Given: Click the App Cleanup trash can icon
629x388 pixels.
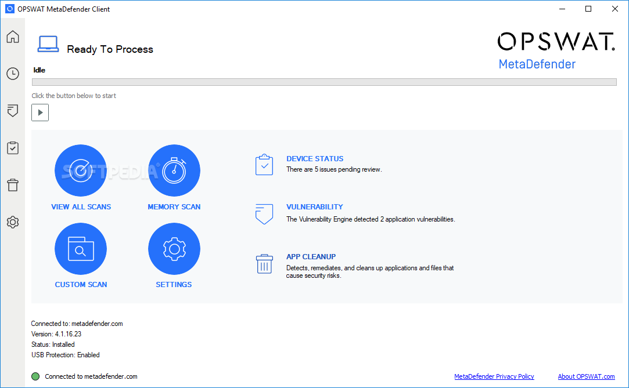Looking at the screenshot, I should pos(264,264).
